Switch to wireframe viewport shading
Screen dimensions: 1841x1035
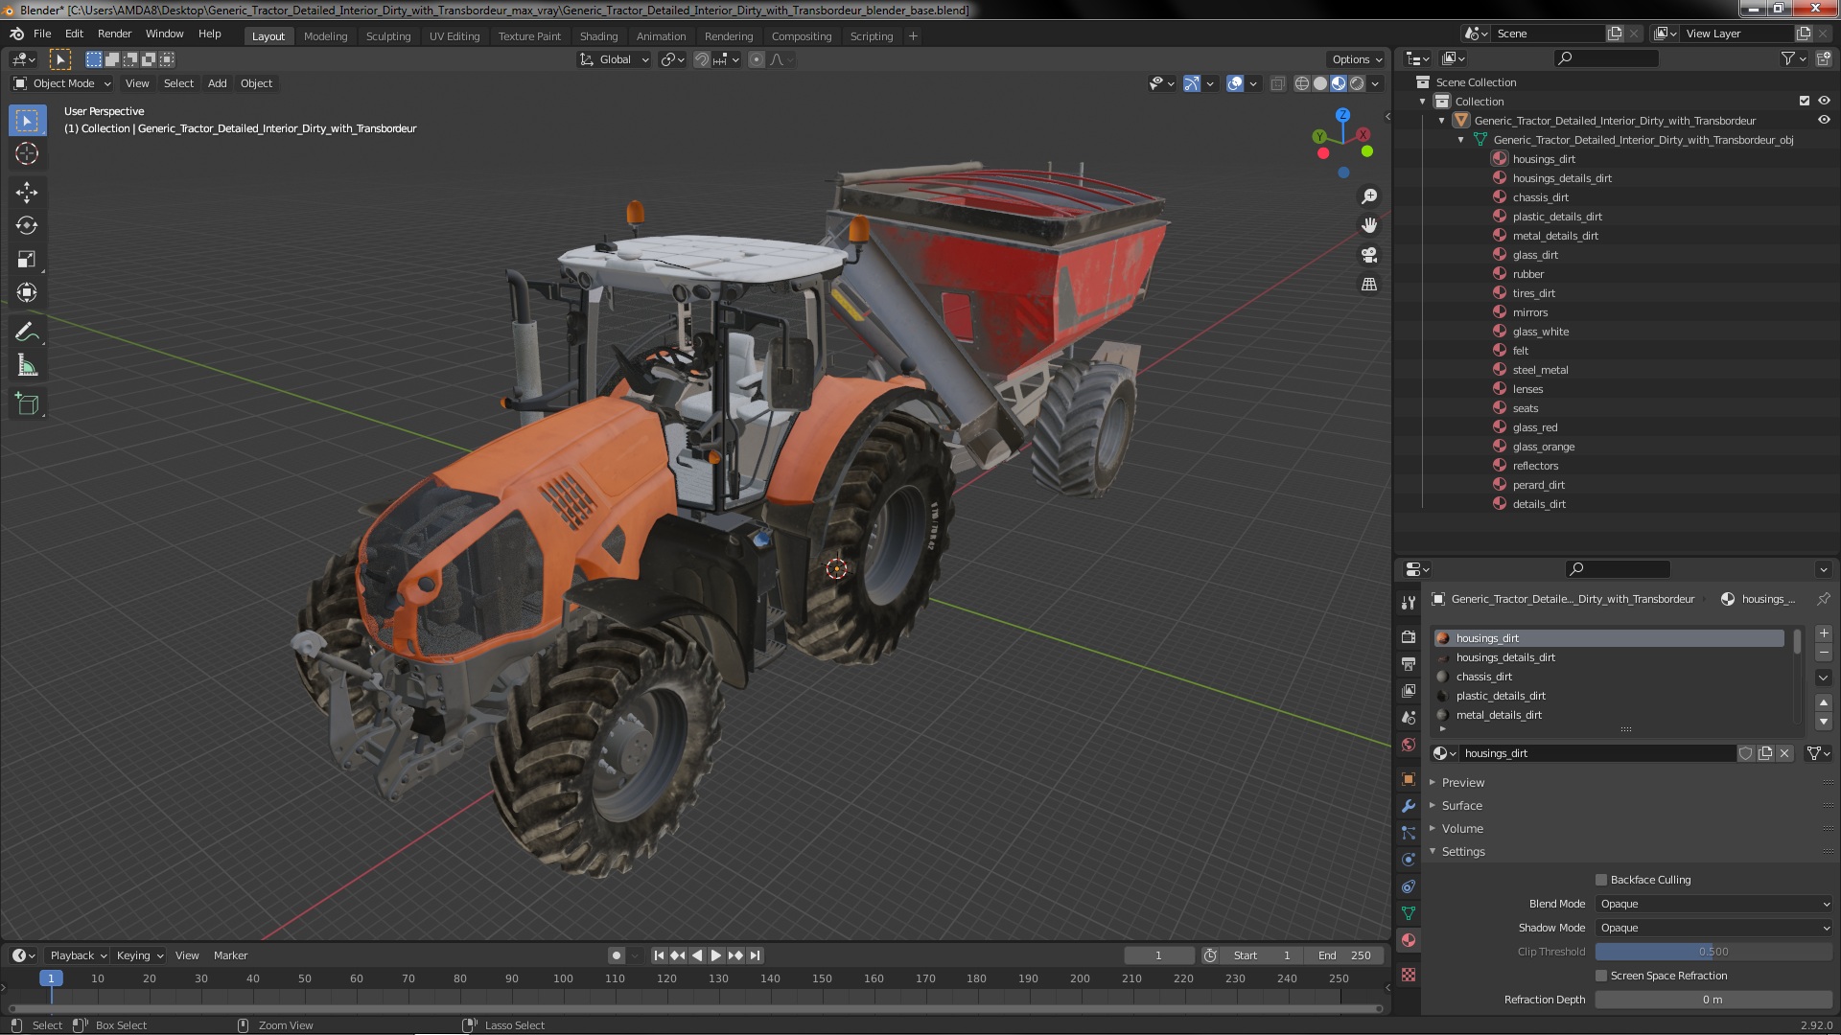pyautogui.click(x=1302, y=83)
